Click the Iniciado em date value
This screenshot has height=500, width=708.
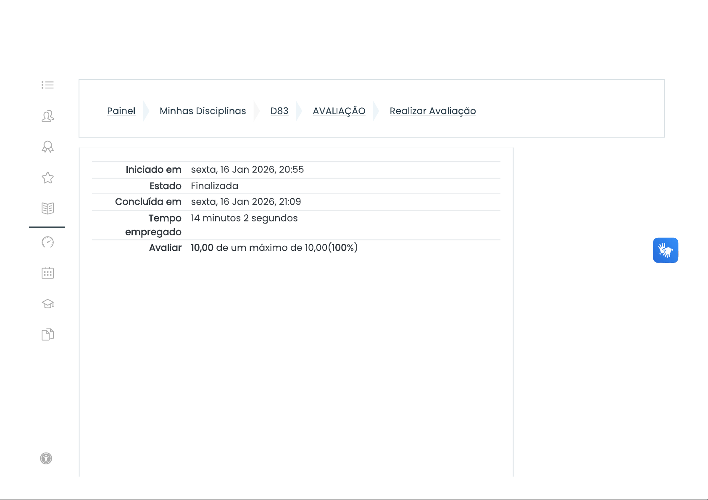pos(247,170)
